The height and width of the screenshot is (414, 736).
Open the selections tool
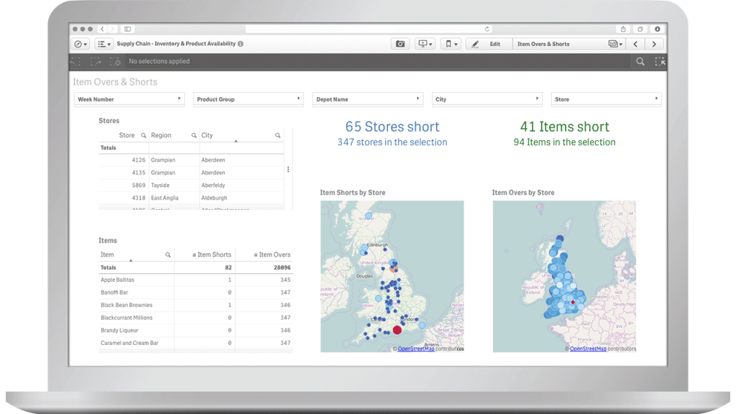pos(661,61)
